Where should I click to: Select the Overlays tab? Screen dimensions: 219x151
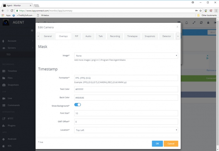63,36
